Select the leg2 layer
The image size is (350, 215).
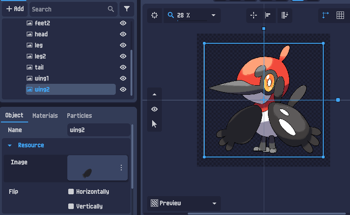[71, 56]
